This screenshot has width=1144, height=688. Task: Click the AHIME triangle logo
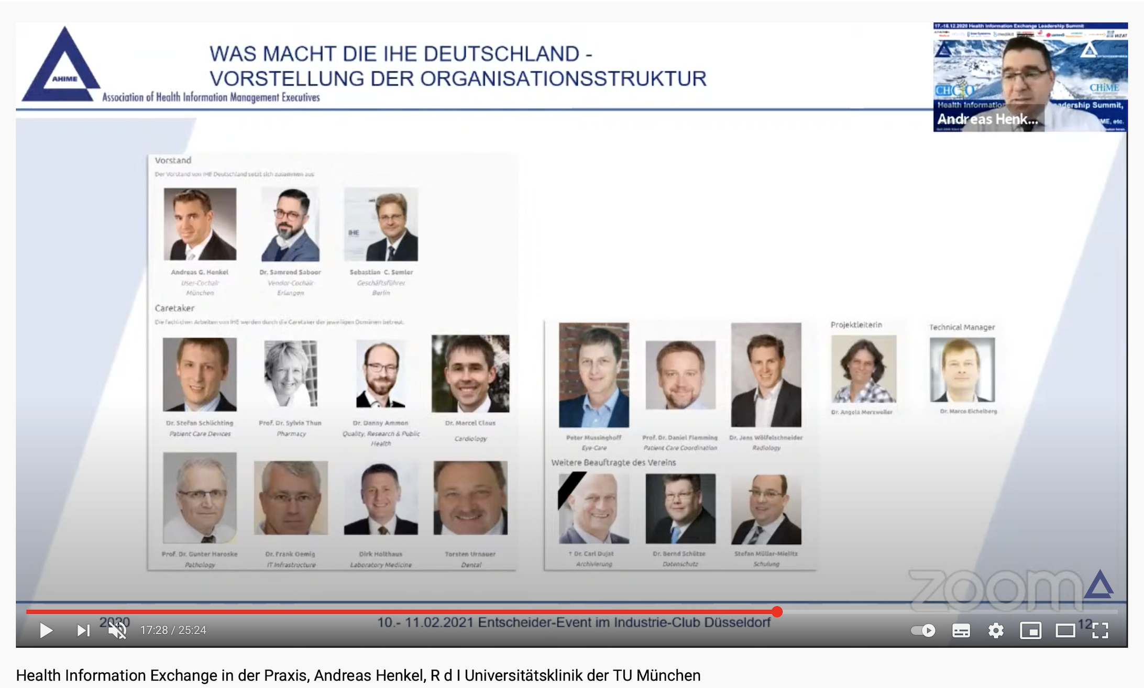tap(61, 64)
